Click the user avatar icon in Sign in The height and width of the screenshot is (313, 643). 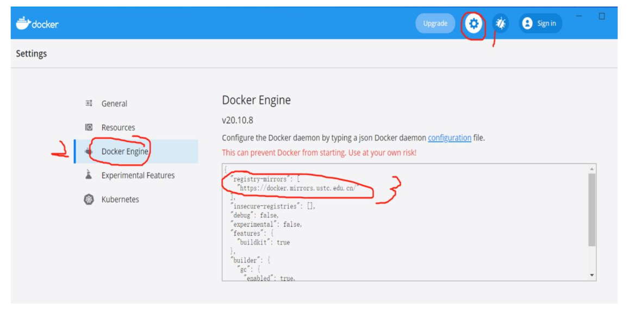(x=527, y=23)
